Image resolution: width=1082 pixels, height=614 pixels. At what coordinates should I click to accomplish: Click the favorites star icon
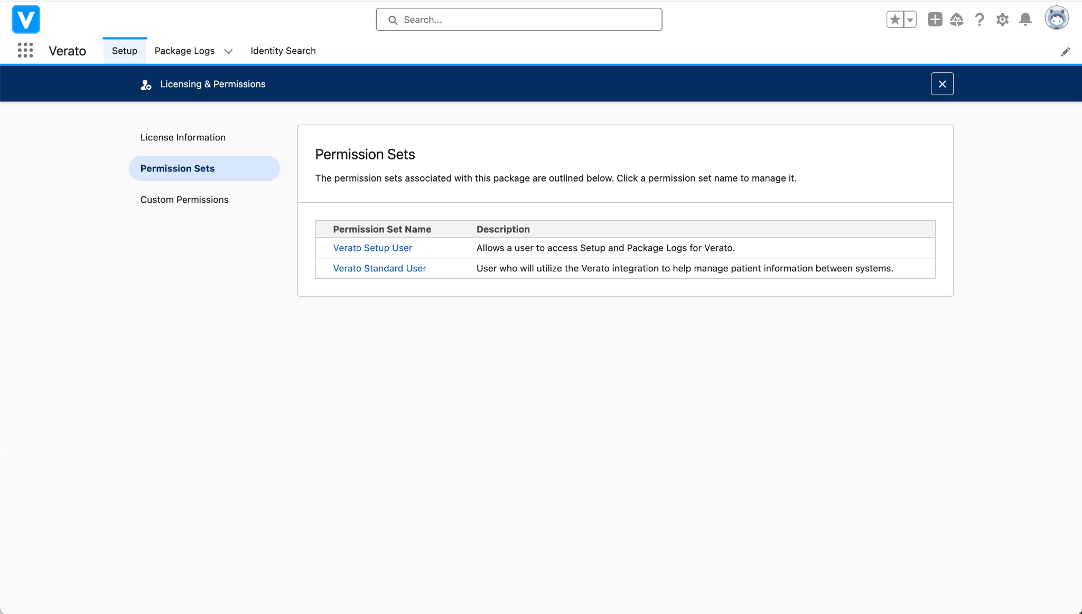pyautogui.click(x=895, y=20)
